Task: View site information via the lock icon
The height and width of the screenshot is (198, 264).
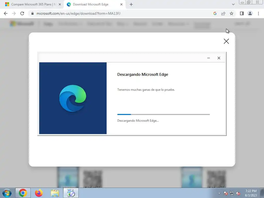Action: [32, 13]
